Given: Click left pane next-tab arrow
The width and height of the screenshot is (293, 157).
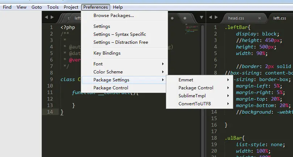Looking at the screenshot, I should click(x=52, y=17).
